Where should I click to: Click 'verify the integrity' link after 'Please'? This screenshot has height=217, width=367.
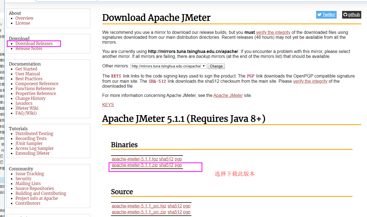[310, 81]
